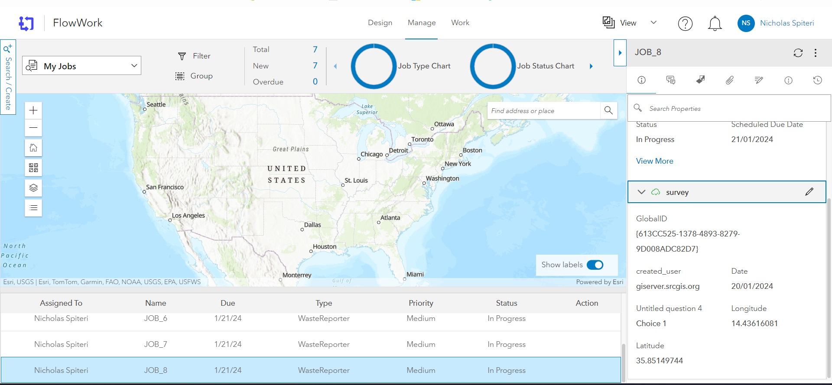Click the View More link
The image size is (832, 385).
[654, 161]
